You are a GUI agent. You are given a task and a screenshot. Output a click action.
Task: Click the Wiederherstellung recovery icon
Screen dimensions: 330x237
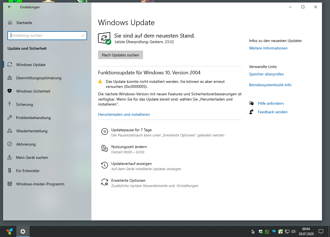pos(10,131)
